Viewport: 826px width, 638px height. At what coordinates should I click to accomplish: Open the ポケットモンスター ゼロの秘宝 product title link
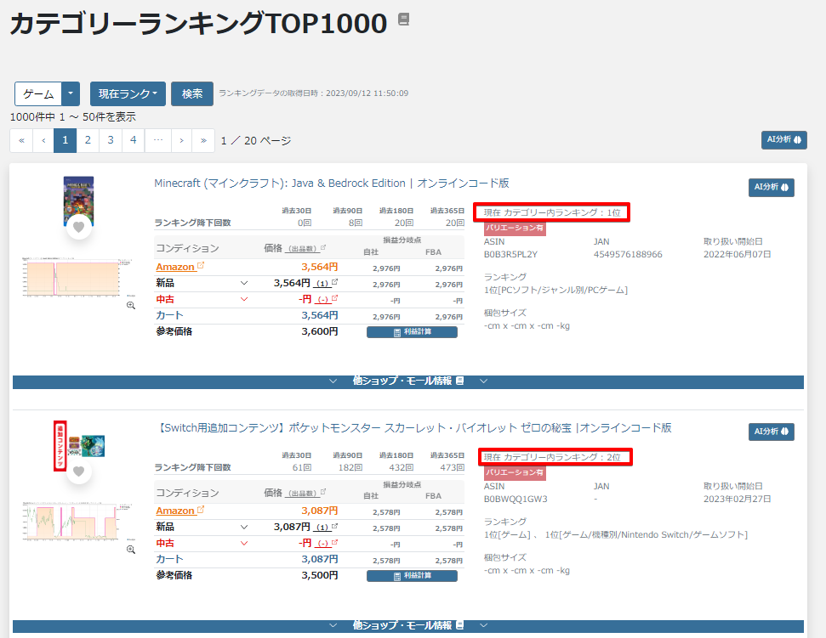pyautogui.click(x=413, y=427)
